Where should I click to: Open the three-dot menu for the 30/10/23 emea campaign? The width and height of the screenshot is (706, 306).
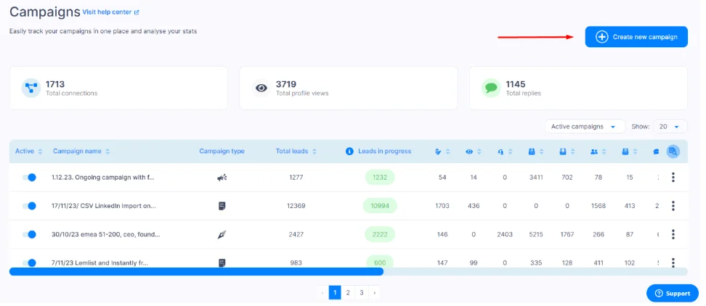coord(673,234)
